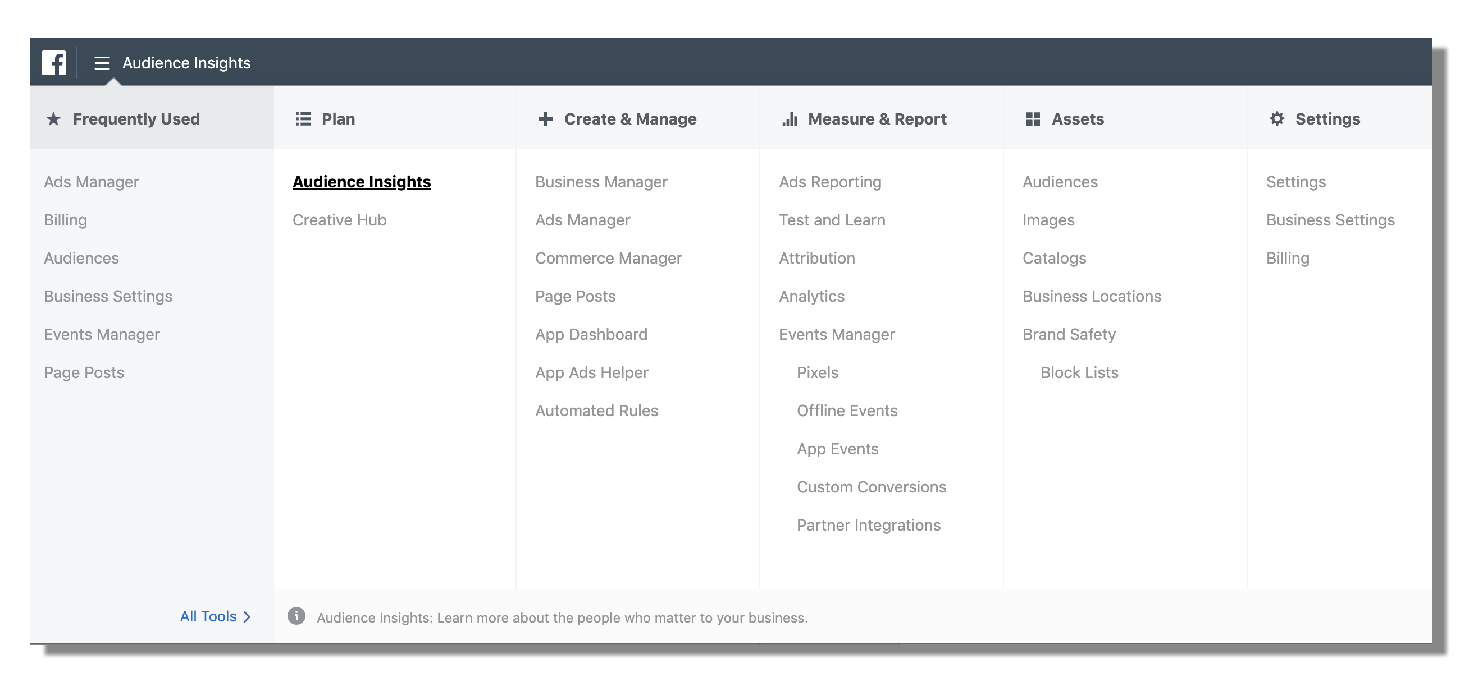1460x673 pixels.
Task: Click the star icon beside Frequently Used
Action: pos(53,119)
